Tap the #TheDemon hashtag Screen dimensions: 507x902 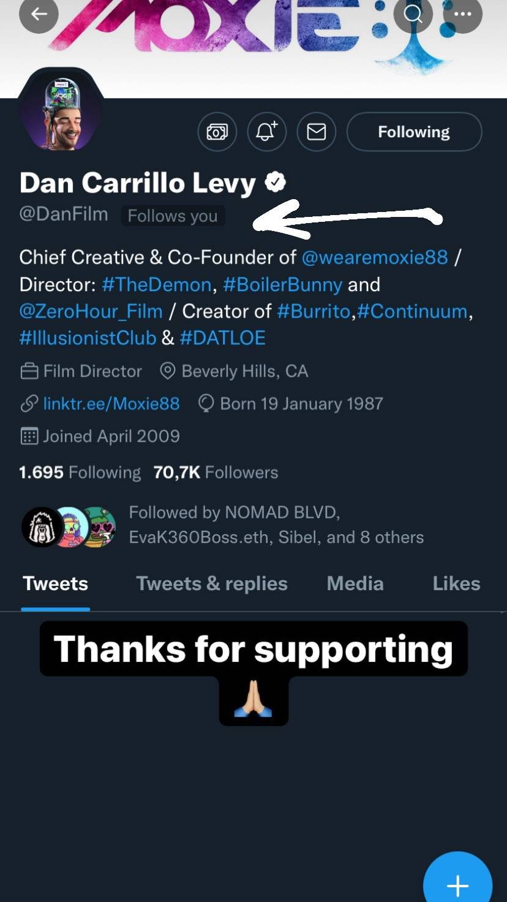[x=156, y=284]
